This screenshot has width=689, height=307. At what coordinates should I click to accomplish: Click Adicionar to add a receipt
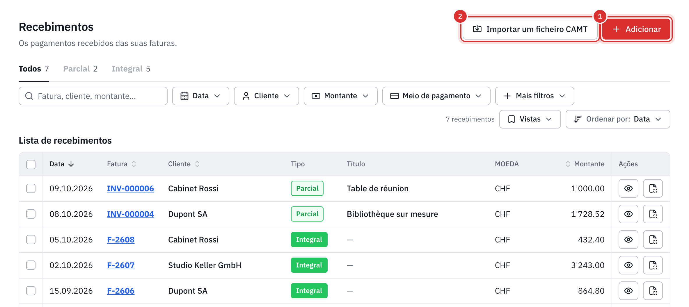(636, 29)
